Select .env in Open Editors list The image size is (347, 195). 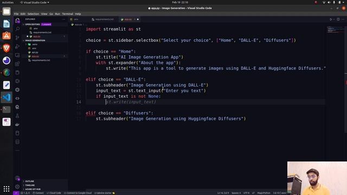pyautogui.click(x=35, y=29)
